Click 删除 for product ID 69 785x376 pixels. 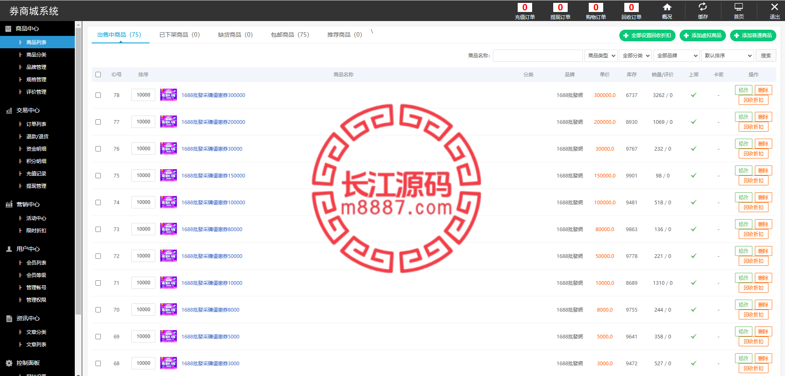point(763,331)
